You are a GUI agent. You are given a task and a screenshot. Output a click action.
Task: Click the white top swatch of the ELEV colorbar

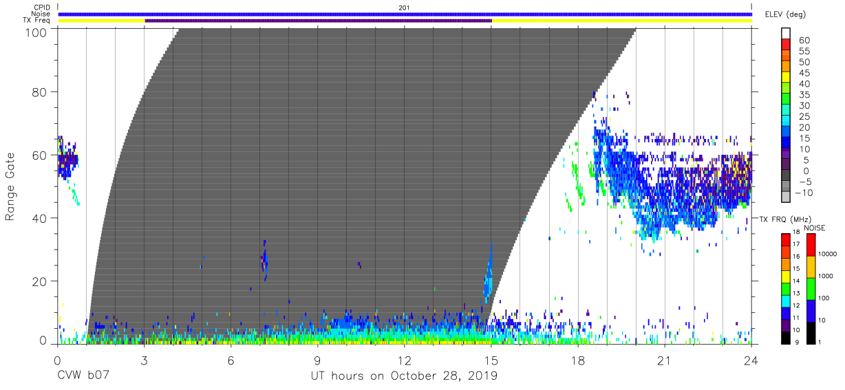(x=786, y=34)
